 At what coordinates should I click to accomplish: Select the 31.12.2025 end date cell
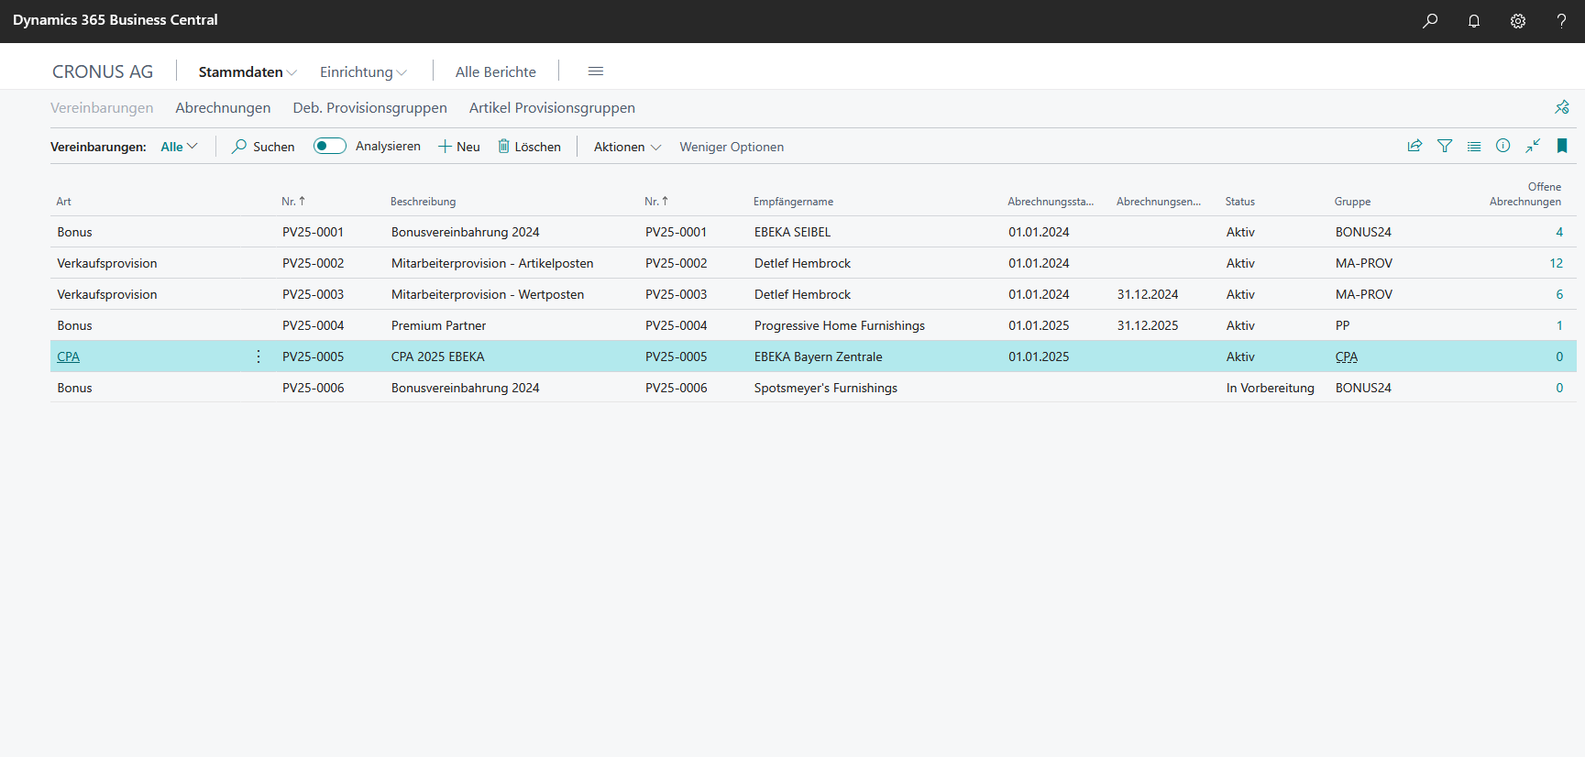1148,325
